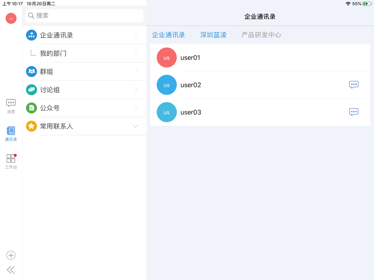Expand chevron on 我的部门 row

tap(136, 53)
